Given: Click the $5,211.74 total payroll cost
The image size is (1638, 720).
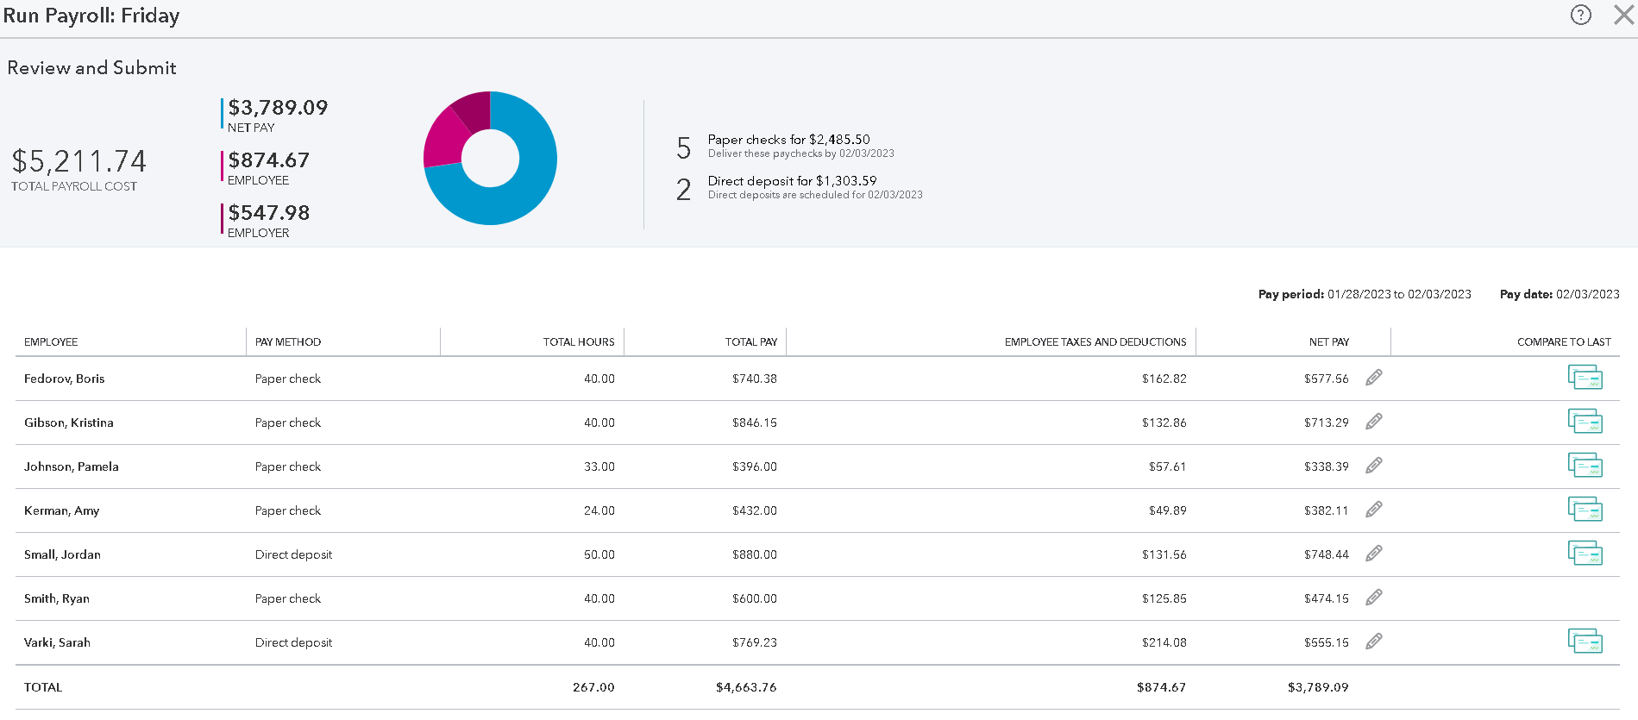Looking at the screenshot, I should [x=79, y=161].
